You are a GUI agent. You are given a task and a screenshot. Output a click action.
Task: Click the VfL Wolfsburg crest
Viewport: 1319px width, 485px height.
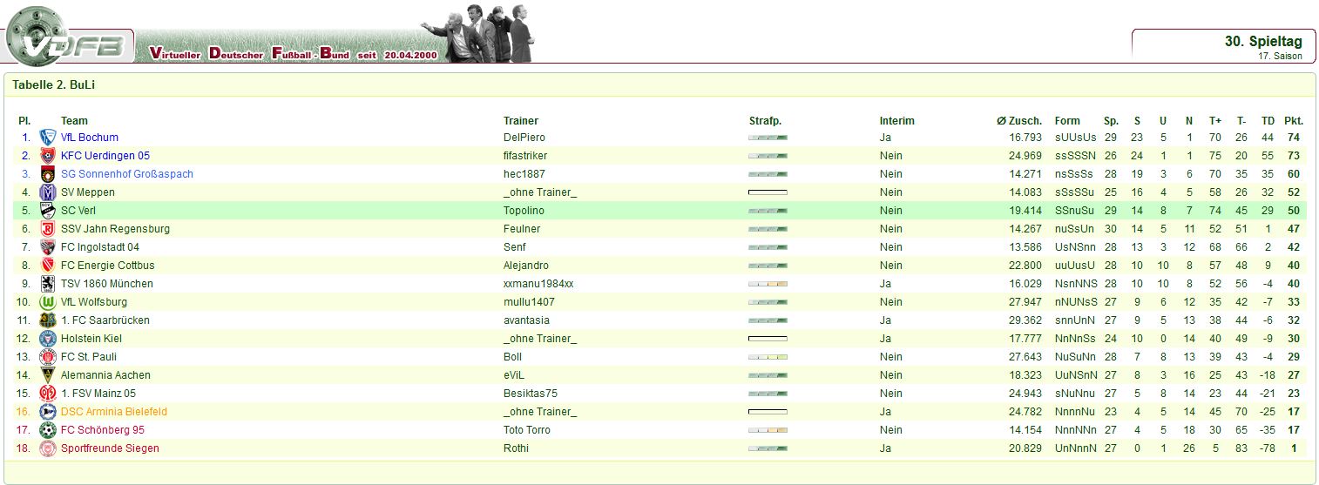click(48, 302)
